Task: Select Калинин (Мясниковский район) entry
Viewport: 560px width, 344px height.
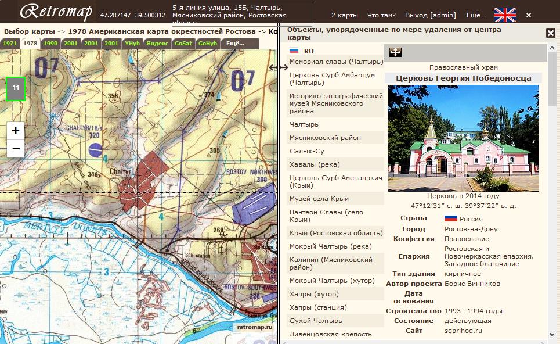Action: (x=336, y=264)
